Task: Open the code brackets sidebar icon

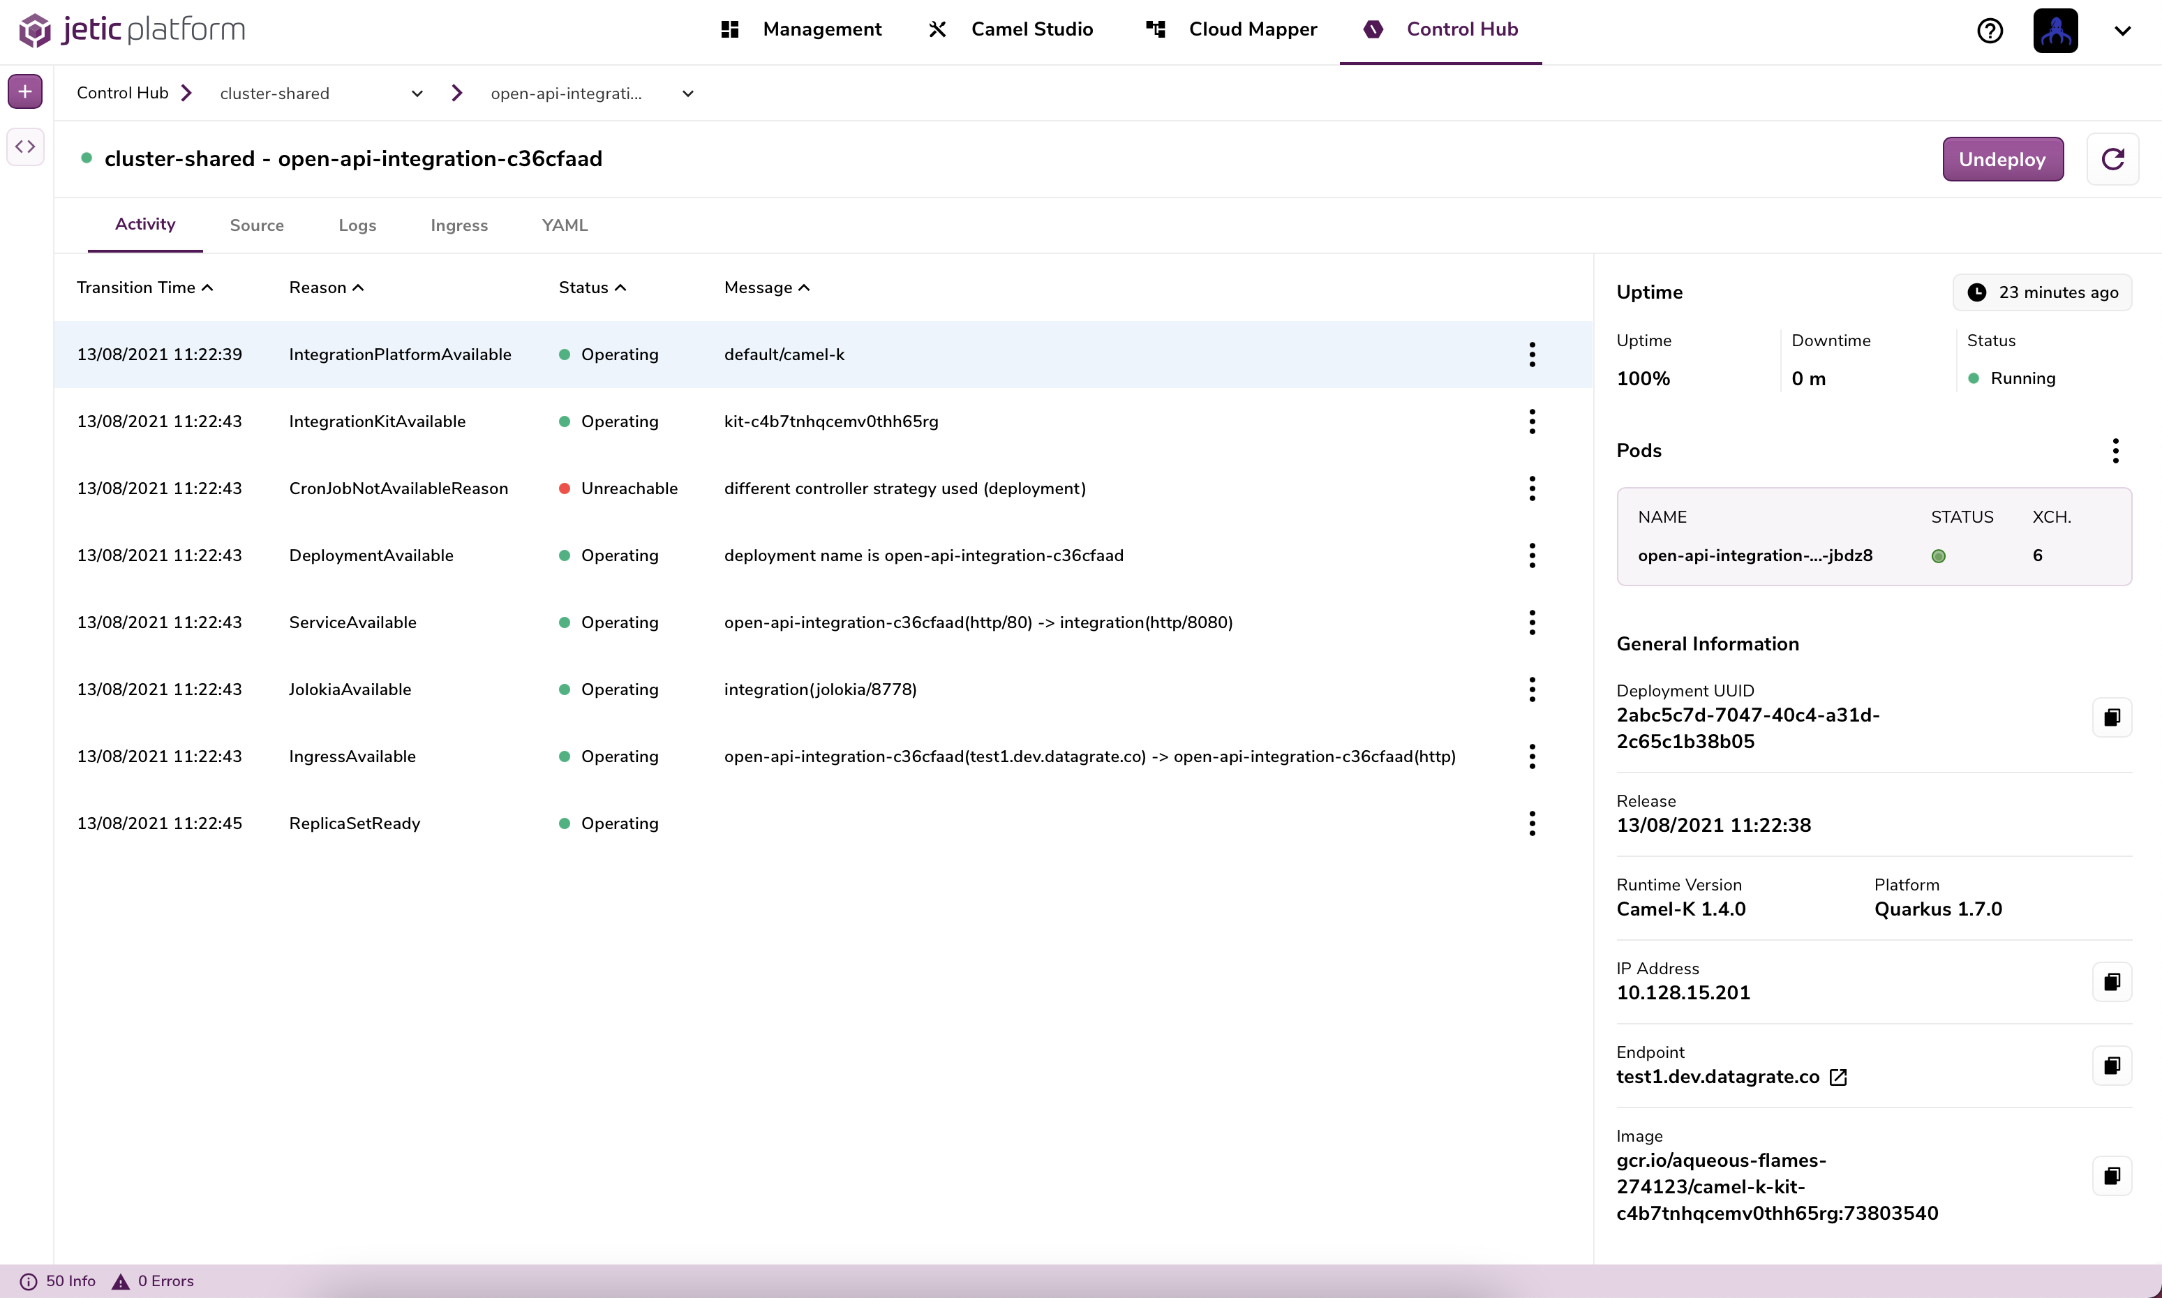Action: [25, 146]
